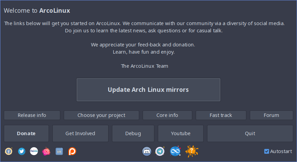
Task: Click the Donate button
Action: pos(26,133)
